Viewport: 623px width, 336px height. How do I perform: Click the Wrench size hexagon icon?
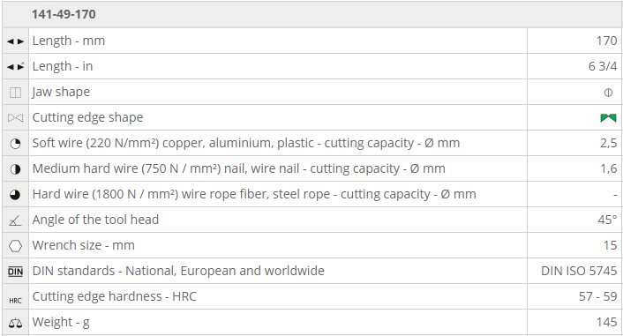[x=16, y=246]
